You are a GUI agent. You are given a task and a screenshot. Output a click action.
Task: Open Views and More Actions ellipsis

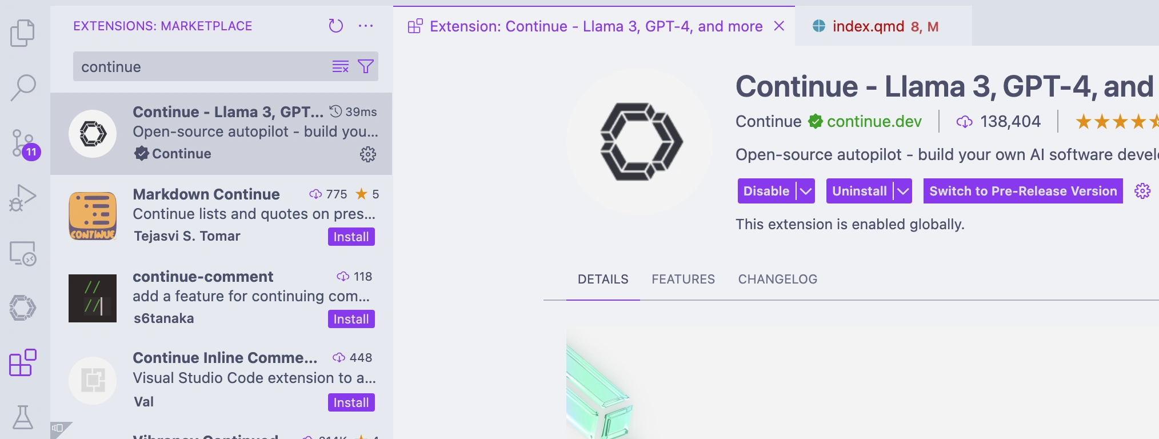pyautogui.click(x=366, y=26)
